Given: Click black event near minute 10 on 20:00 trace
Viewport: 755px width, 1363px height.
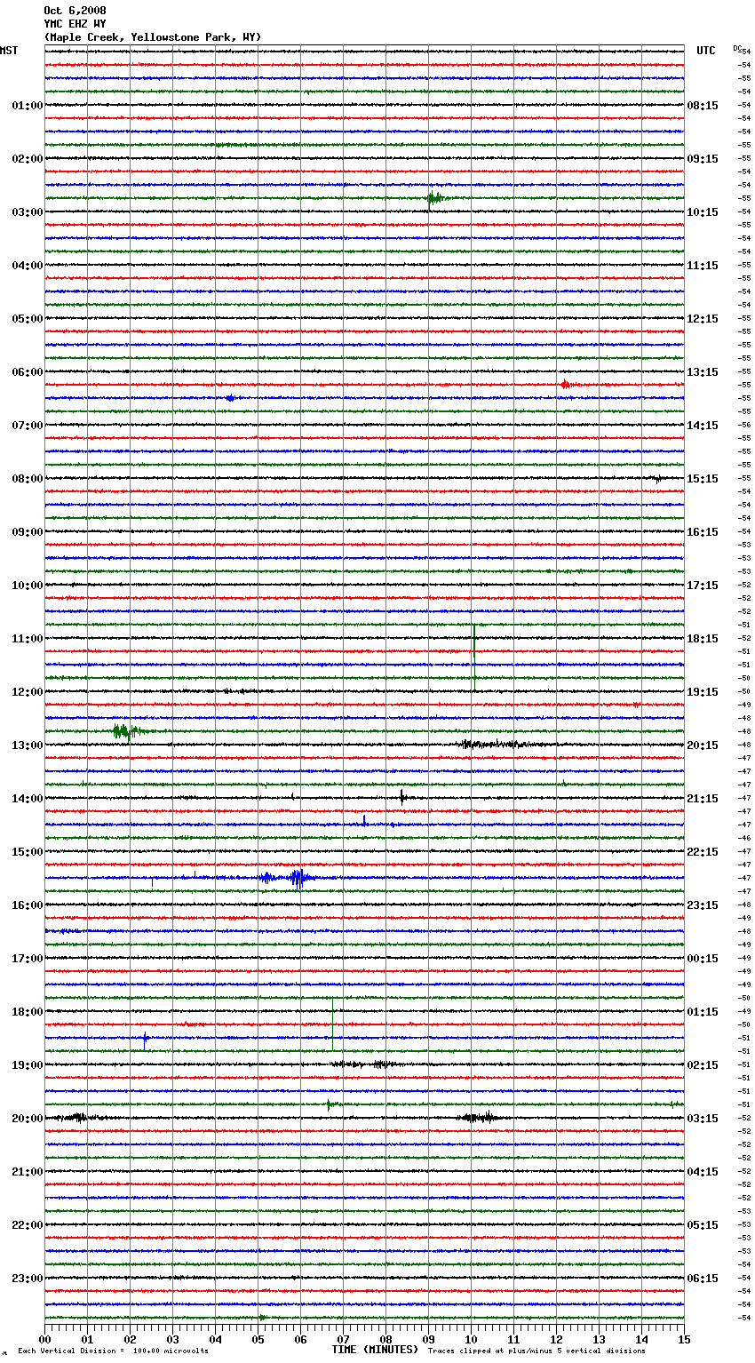Looking at the screenshot, I should pyautogui.click(x=478, y=1118).
